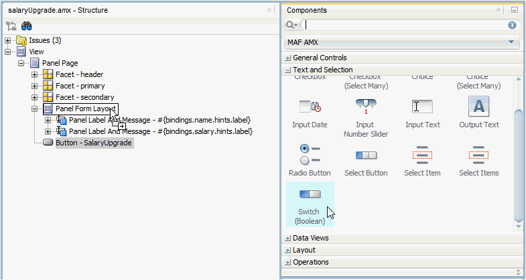Viewport: 526px width, 280px height.
Task: Select Button - SalaryUpgrade tree label
Action: (94, 143)
